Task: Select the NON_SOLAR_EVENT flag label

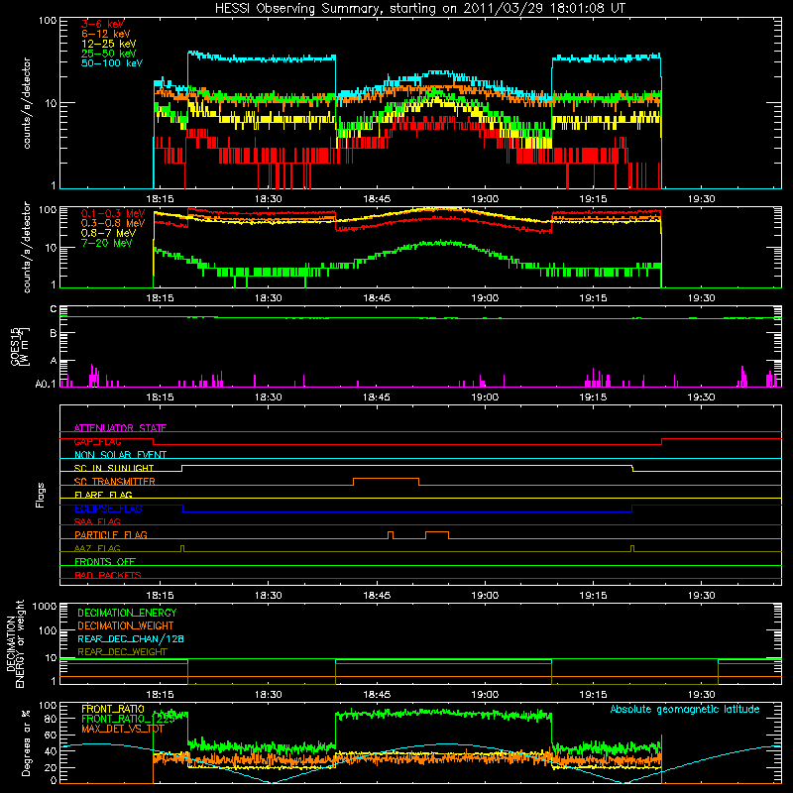Action: point(120,455)
